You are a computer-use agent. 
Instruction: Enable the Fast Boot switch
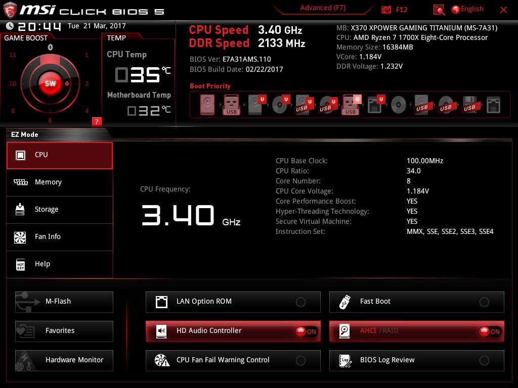(484, 302)
